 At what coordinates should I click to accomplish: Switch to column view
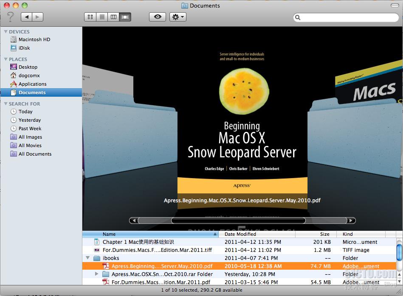point(113,17)
